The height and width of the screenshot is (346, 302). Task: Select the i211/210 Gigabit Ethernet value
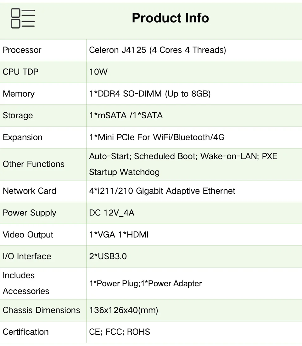(162, 191)
